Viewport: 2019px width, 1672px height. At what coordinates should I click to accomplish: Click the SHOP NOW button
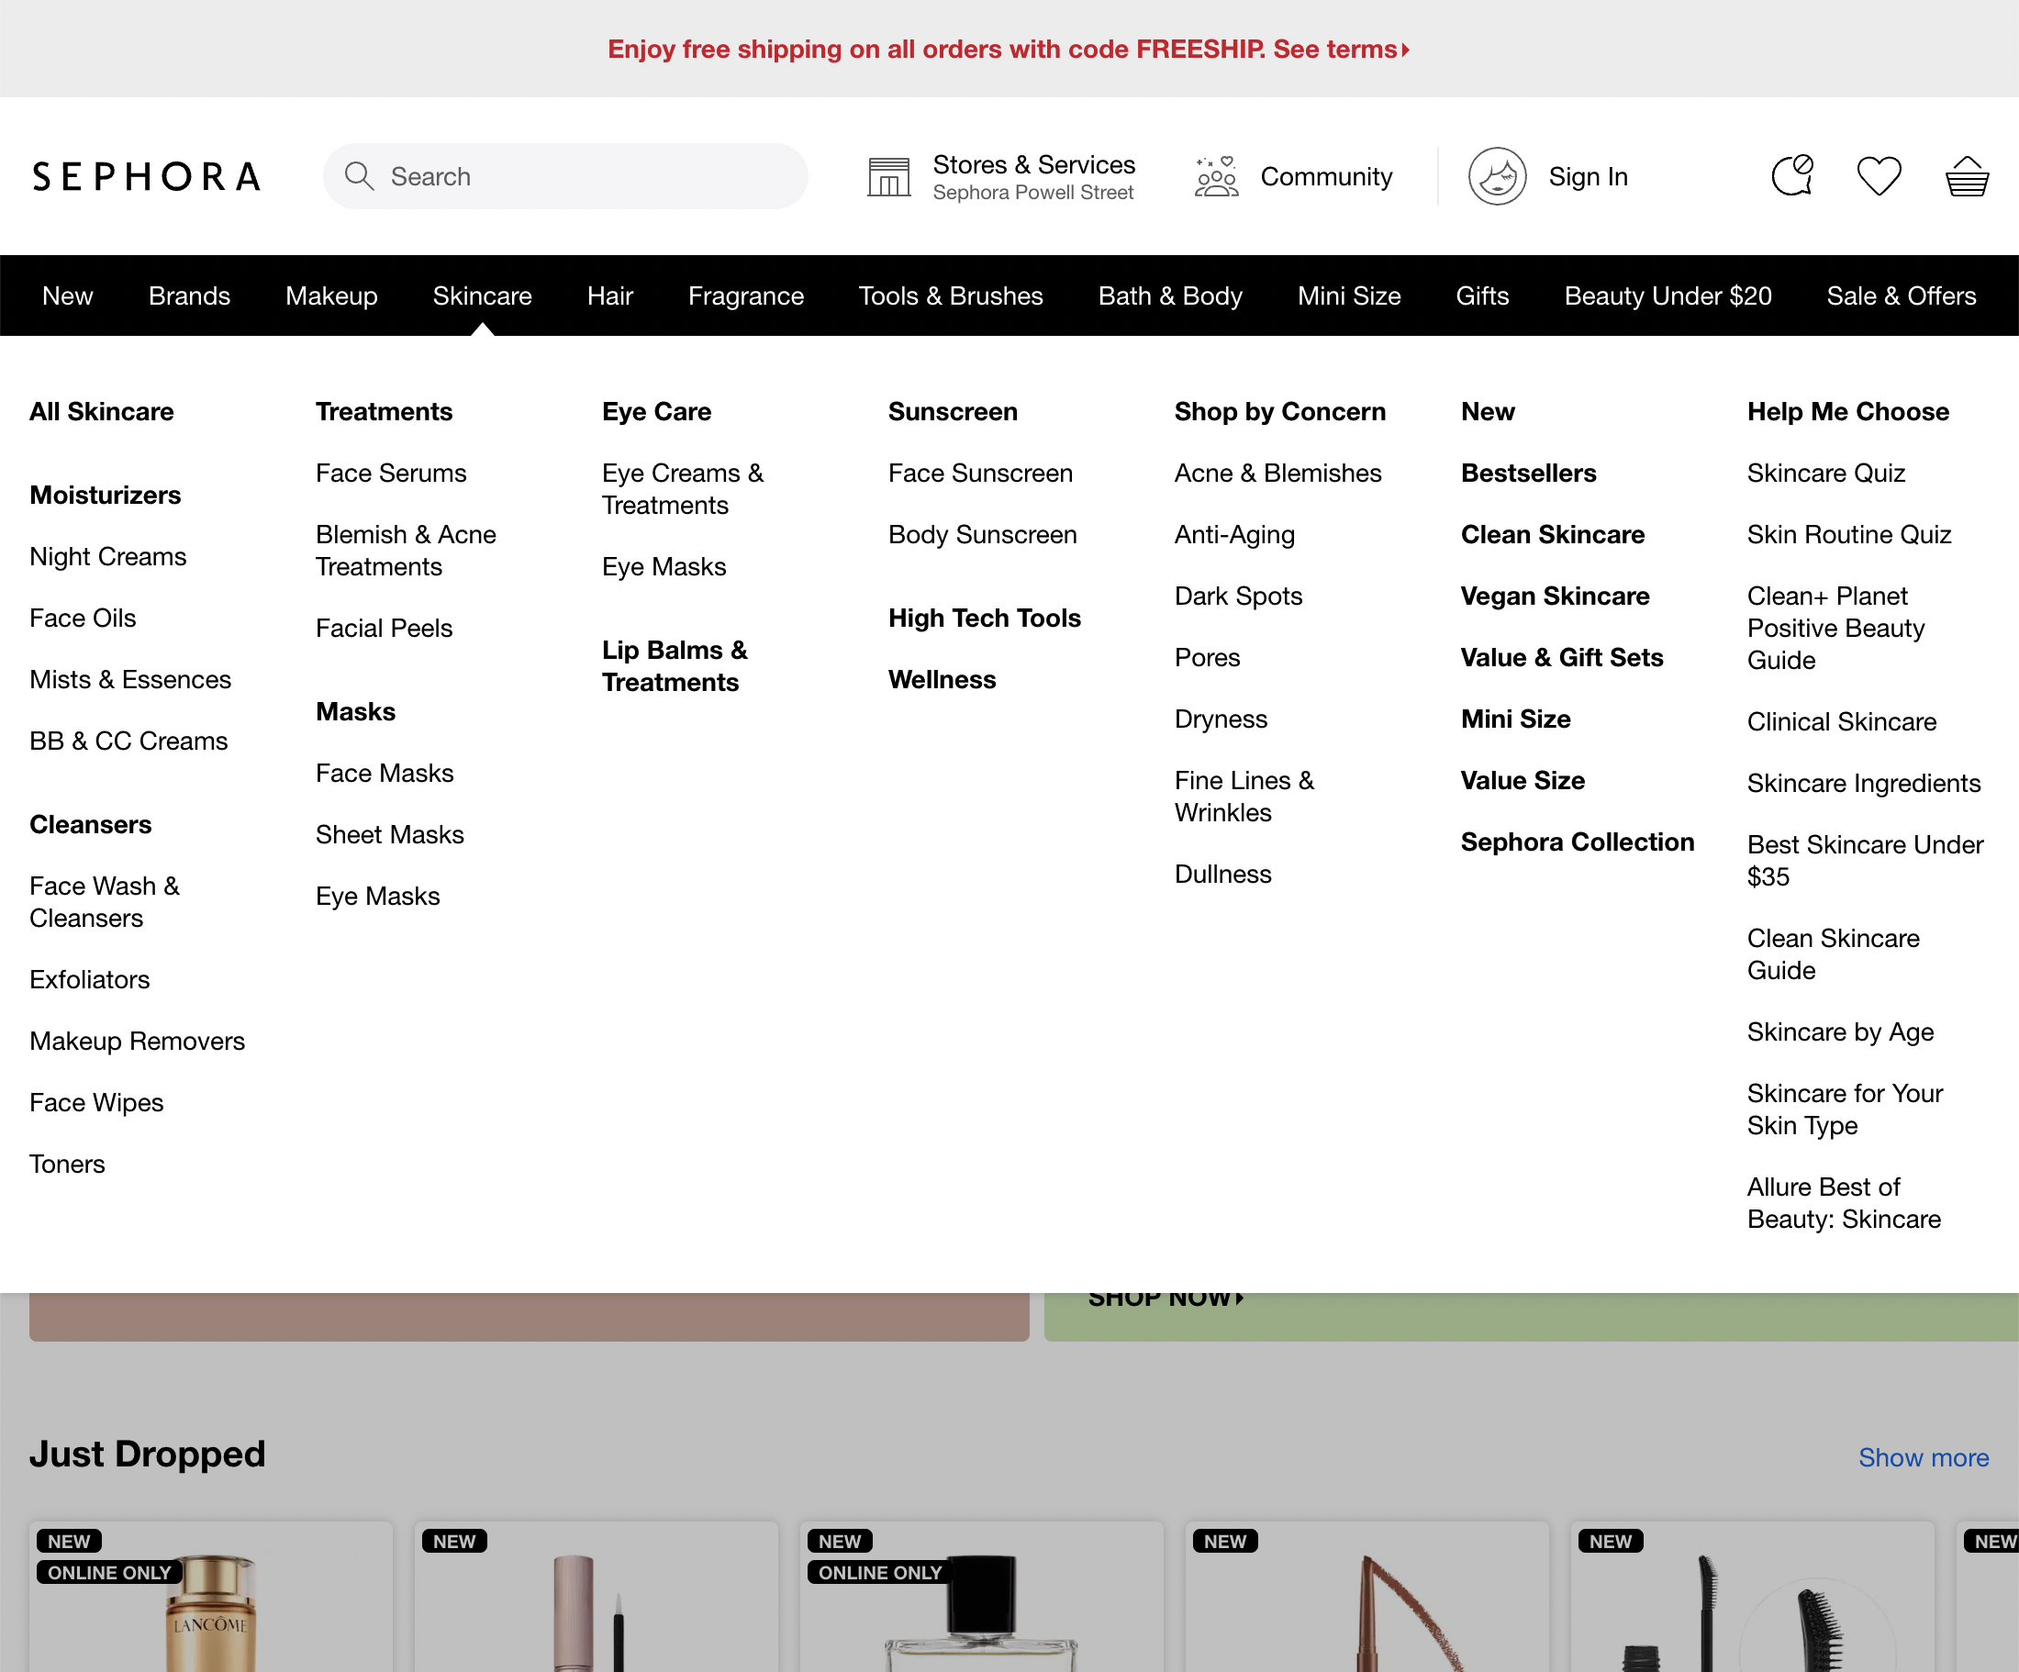tap(1166, 1297)
